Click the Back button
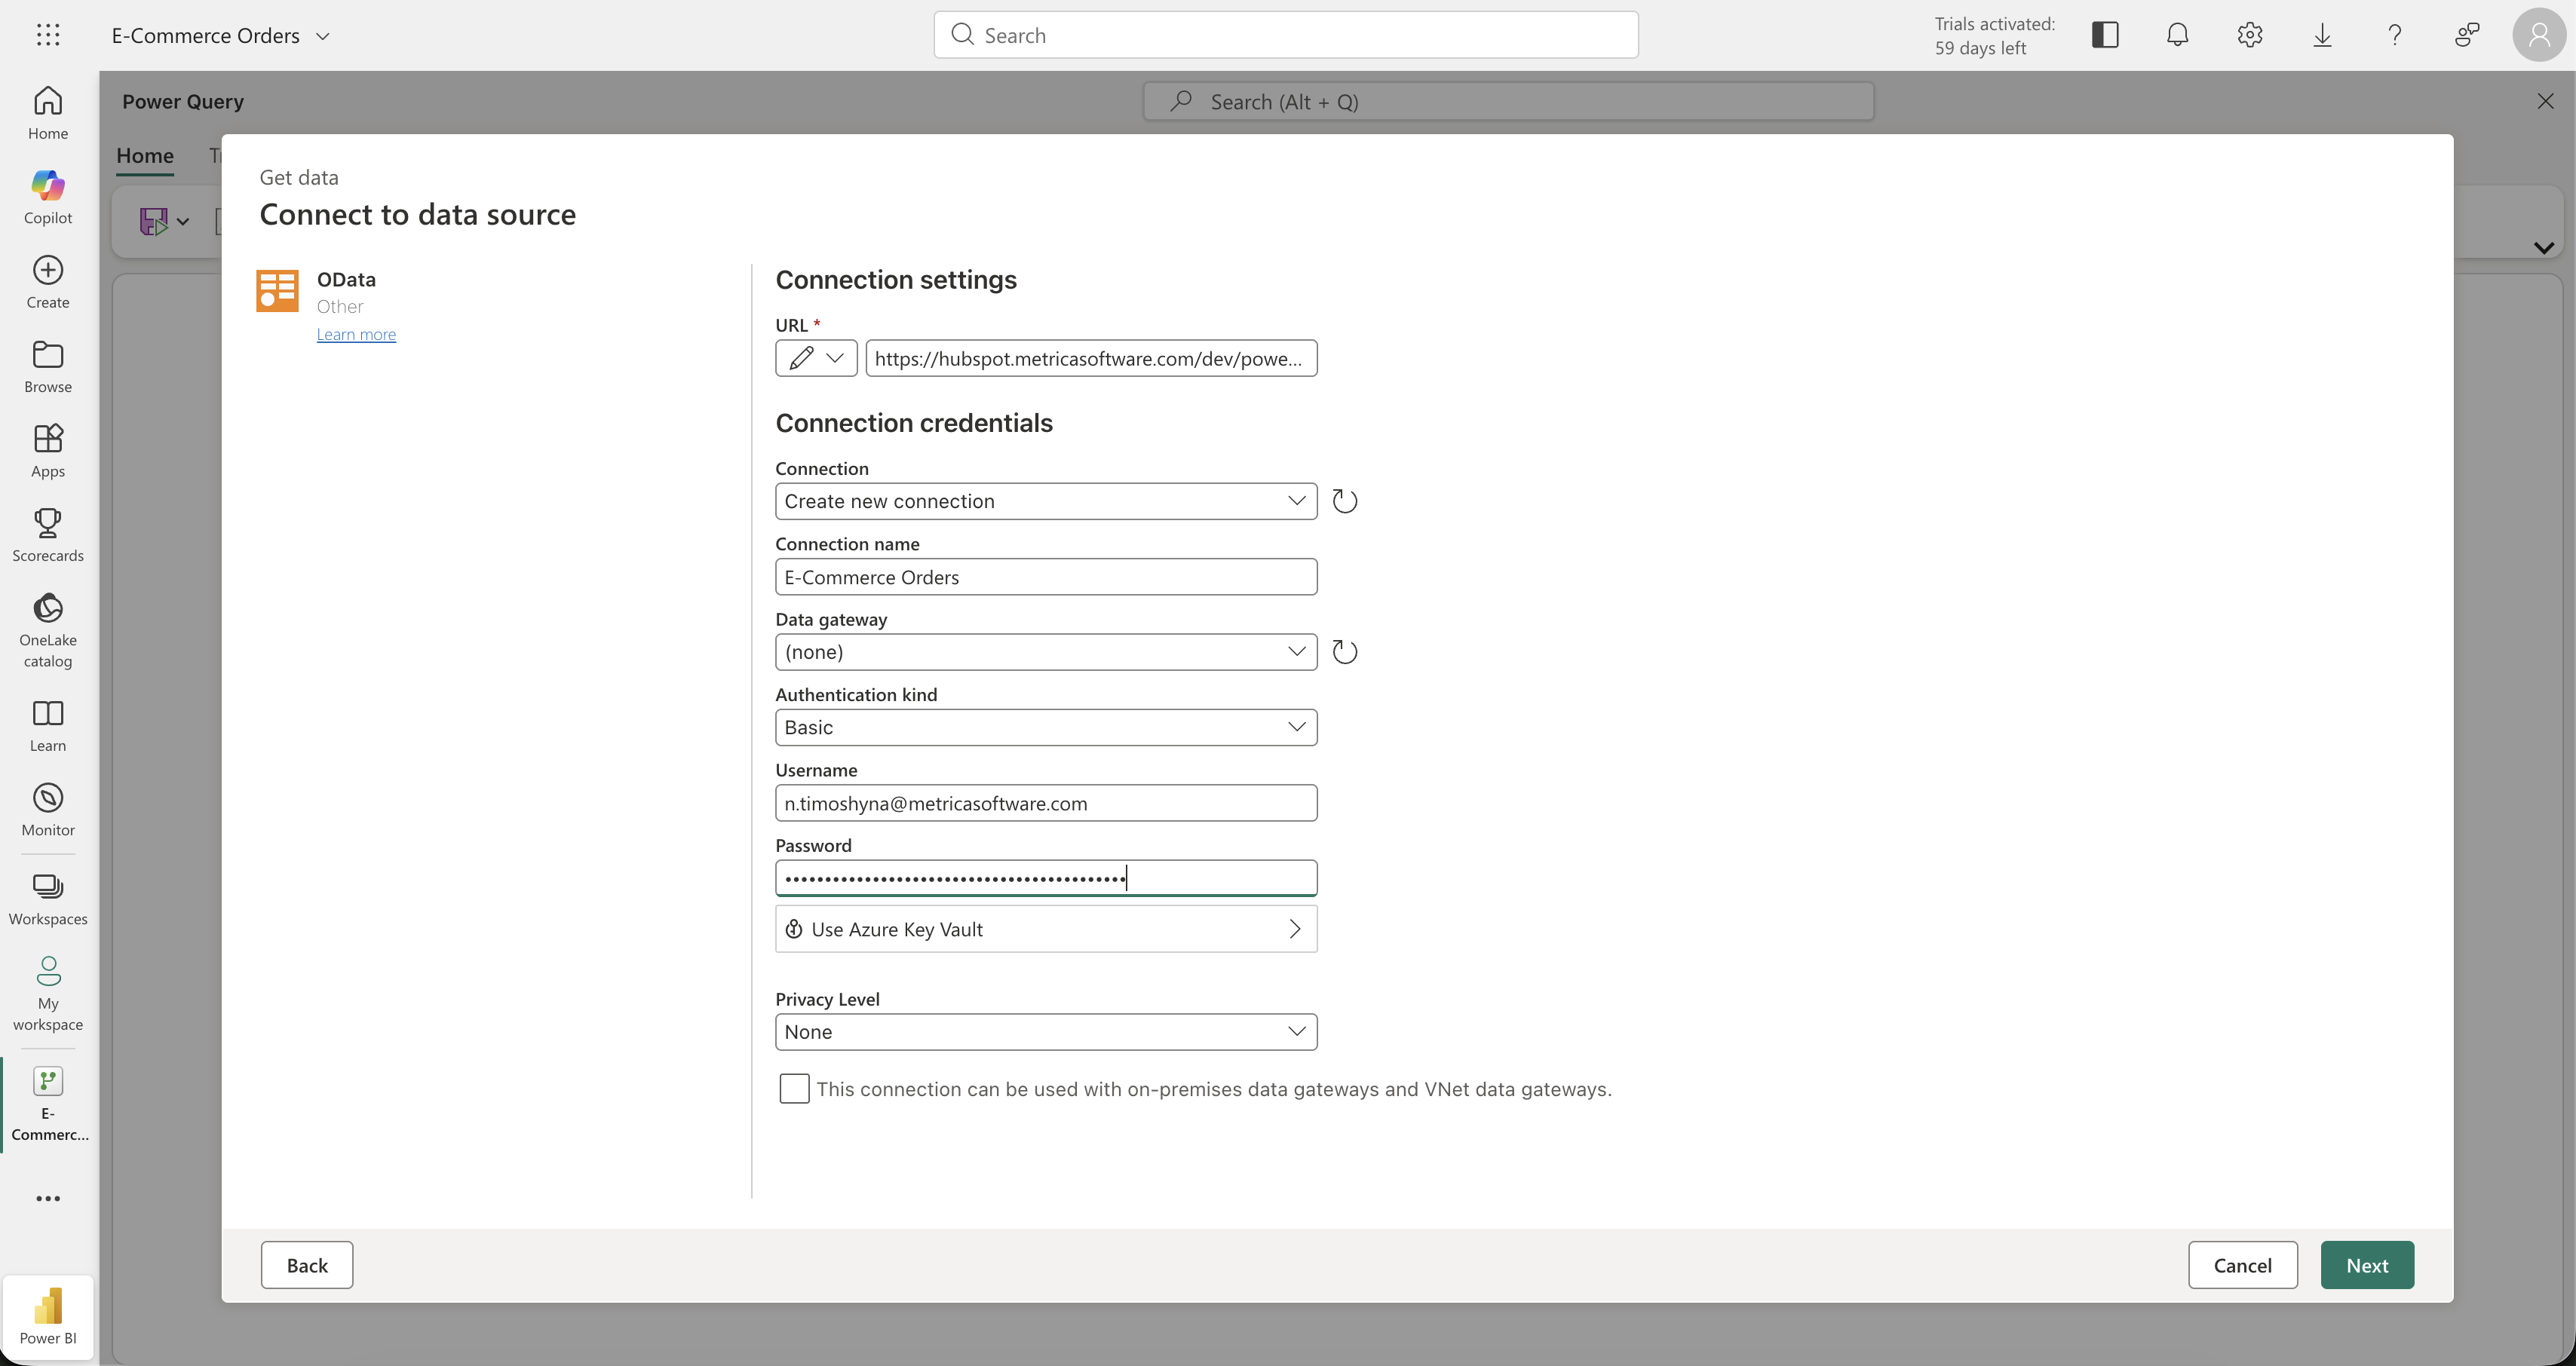This screenshot has width=2576, height=1366. (x=307, y=1265)
